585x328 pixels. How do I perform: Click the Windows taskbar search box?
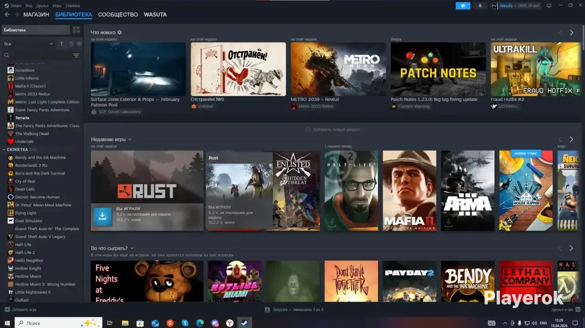click(x=58, y=323)
